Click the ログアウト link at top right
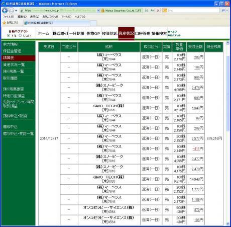 174,35
